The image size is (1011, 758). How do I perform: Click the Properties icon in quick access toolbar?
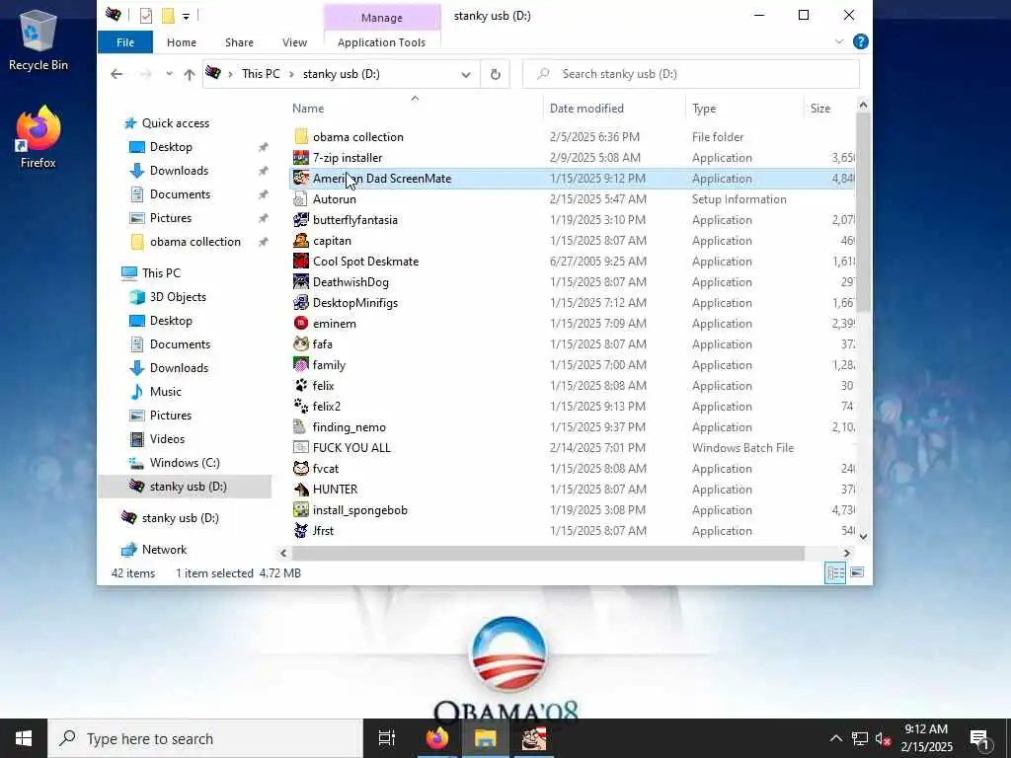(x=146, y=16)
